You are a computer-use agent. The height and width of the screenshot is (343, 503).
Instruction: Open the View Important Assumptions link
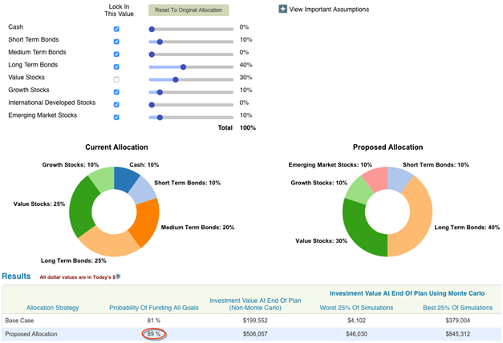coord(329,10)
